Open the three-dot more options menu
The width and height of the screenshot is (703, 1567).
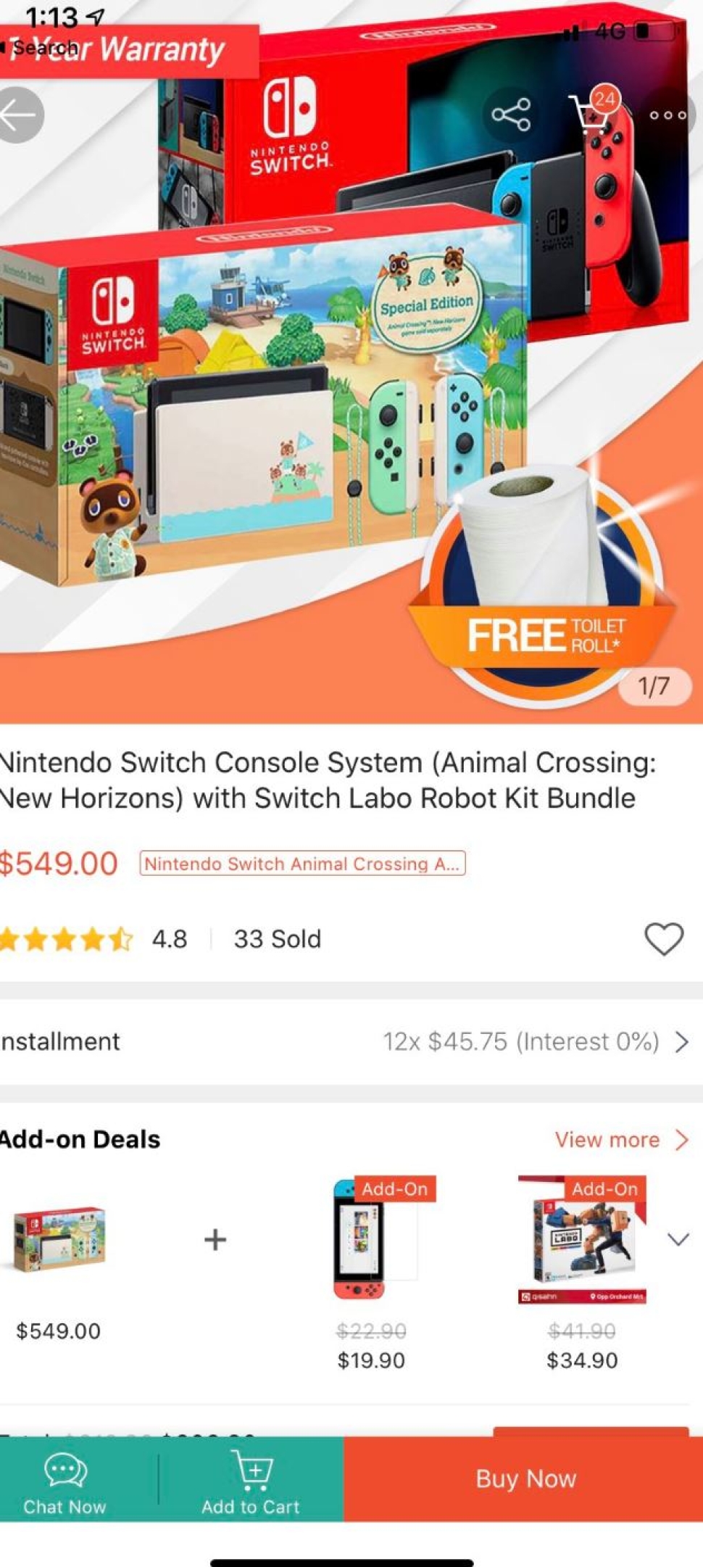pos(668,115)
